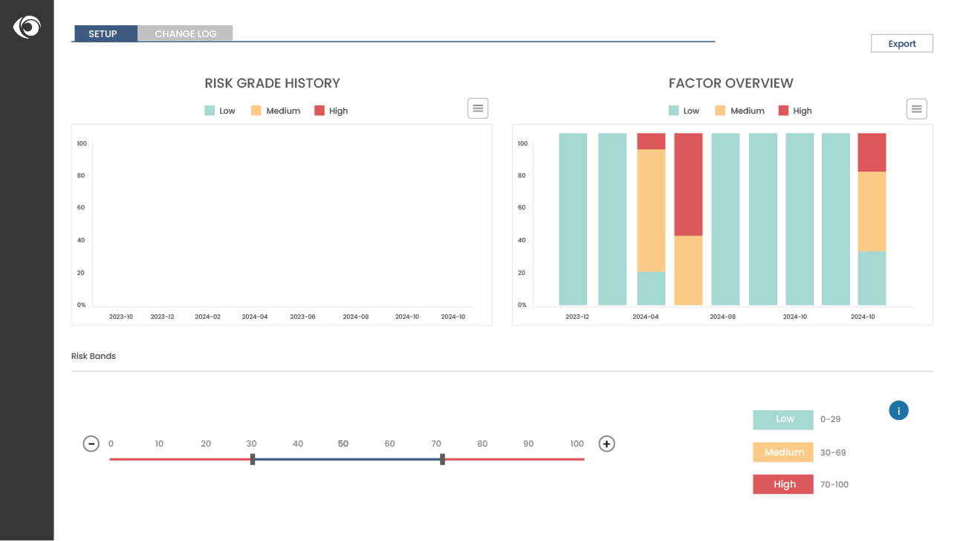Click the Medium risk band color swatch
Viewport: 966px width, 541px height.
783,453
